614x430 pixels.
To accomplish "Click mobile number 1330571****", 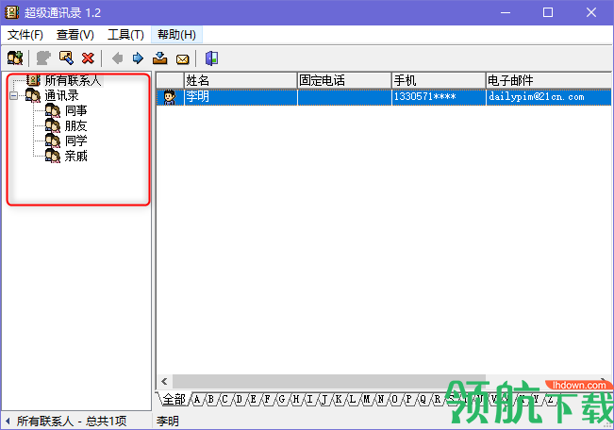I will point(424,97).
